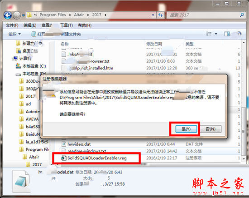Click the Back navigation arrow
The image size is (249, 198).
click(8, 15)
